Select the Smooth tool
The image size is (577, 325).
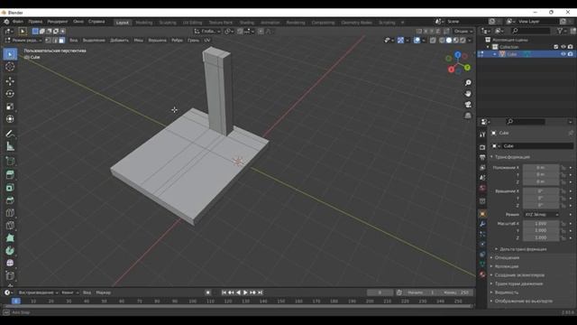click(10, 263)
